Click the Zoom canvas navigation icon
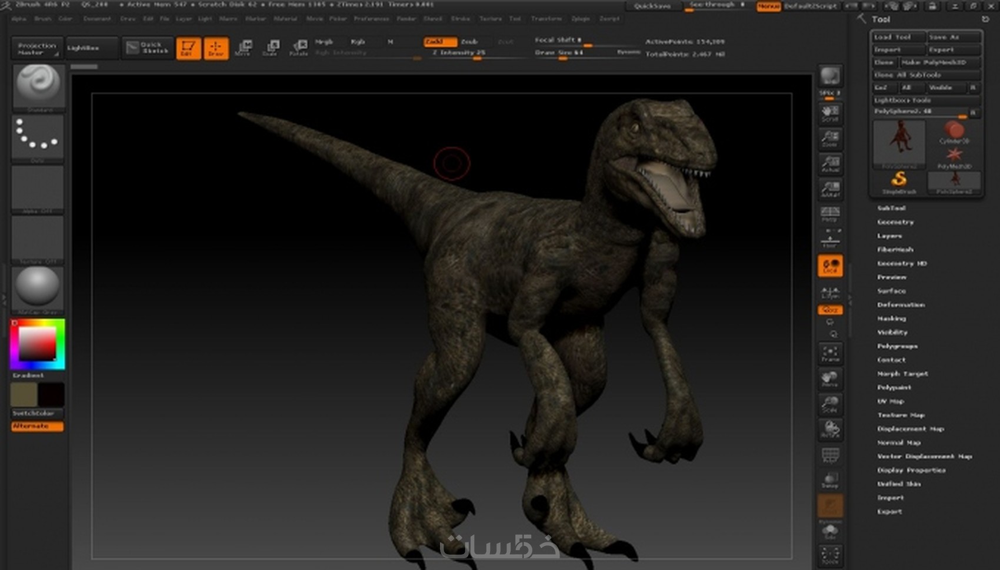Viewport: 1000px width, 570px height. [830, 139]
